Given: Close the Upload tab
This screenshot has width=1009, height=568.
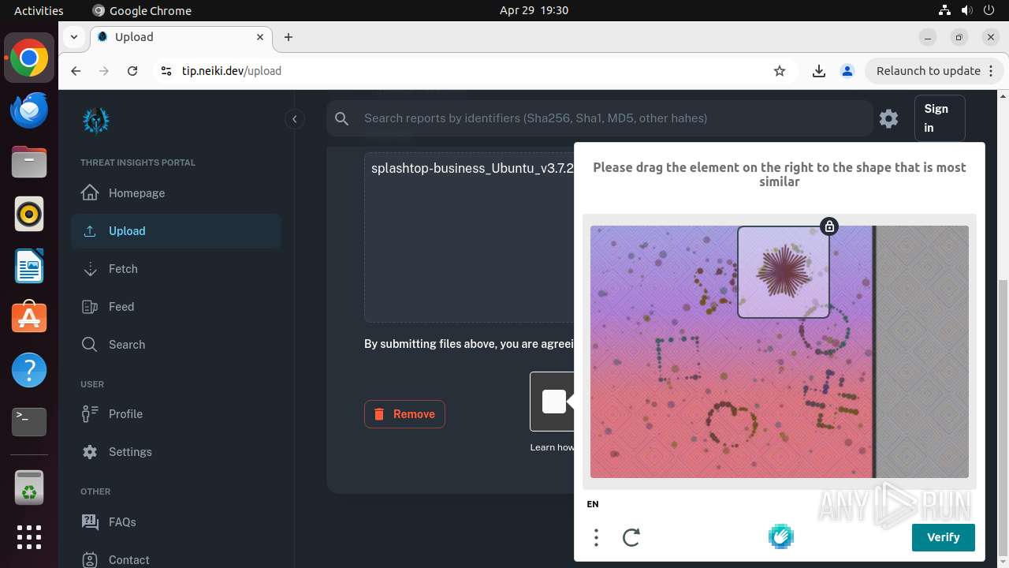Looking at the screenshot, I should (260, 37).
